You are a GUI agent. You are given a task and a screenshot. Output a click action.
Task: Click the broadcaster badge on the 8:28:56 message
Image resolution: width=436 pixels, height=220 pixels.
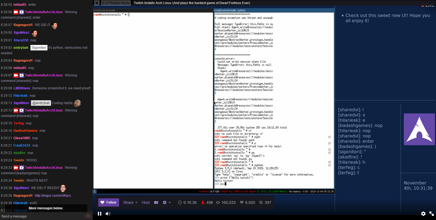tap(16, 12)
